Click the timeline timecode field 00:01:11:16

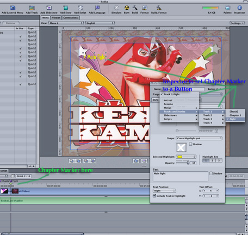coord(23,176)
